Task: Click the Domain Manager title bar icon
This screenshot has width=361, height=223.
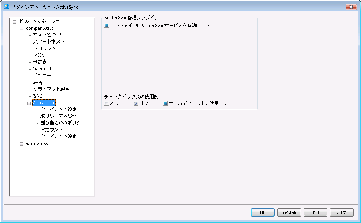Action: 6,7
